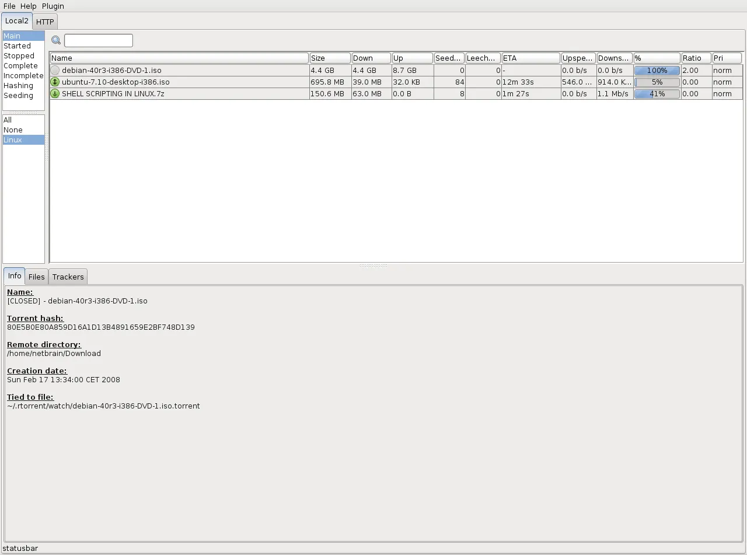The image size is (747, 555).
Task: Select the debian-40r3-i386-DVD-1.iso torrent row
Action: pyautogui.click(x=175, y=70)
